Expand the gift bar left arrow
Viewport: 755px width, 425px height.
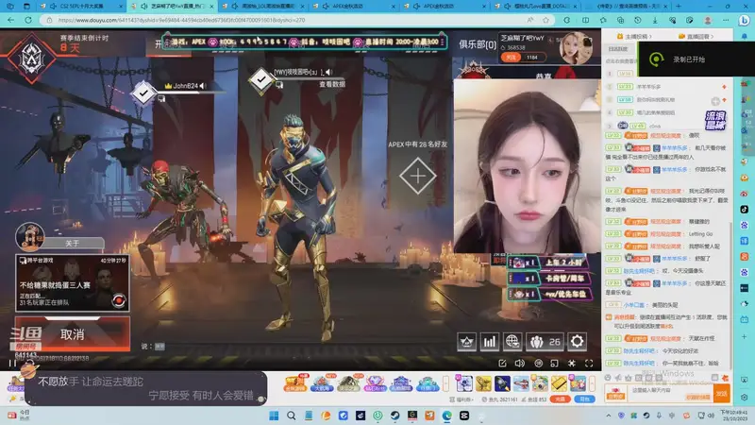click(445, 383)
